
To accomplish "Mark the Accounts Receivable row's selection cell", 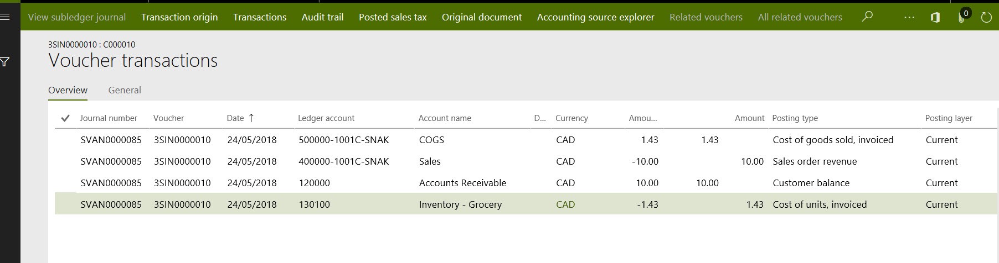I will [x=65, y=183].
